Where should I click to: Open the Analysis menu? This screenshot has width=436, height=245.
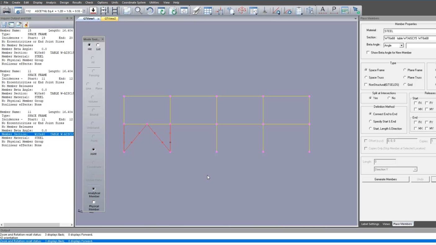(x=51, y=2)
